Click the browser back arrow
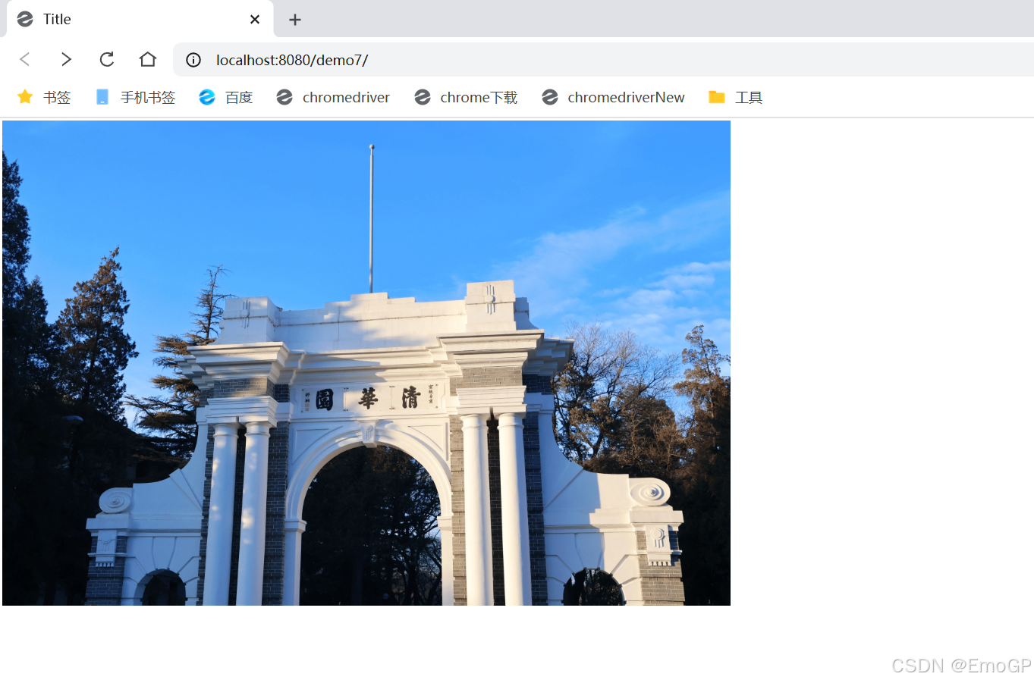 [x=25, y=59]
